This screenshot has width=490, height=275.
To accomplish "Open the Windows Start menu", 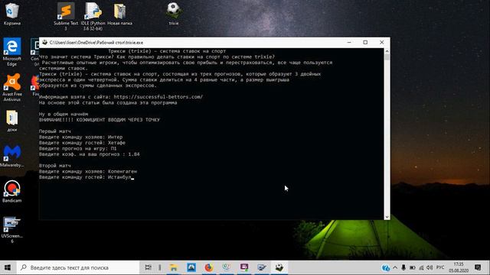I will (x=8, y=267).
